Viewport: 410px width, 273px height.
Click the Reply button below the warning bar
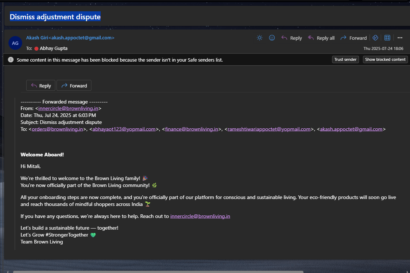tap(41, 85)
